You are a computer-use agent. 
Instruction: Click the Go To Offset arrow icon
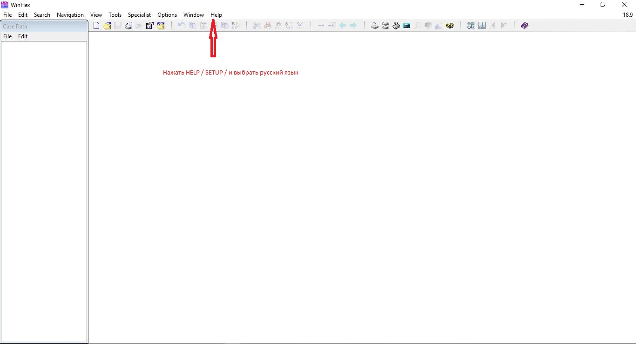point(321,26)
